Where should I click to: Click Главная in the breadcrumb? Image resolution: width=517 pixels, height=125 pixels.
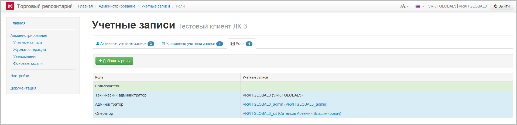(x=85, y=6)
